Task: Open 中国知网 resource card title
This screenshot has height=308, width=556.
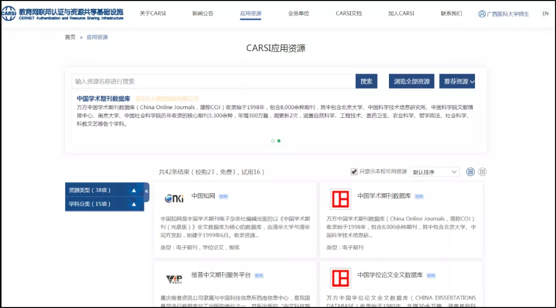Action: (x=203, y=196)
